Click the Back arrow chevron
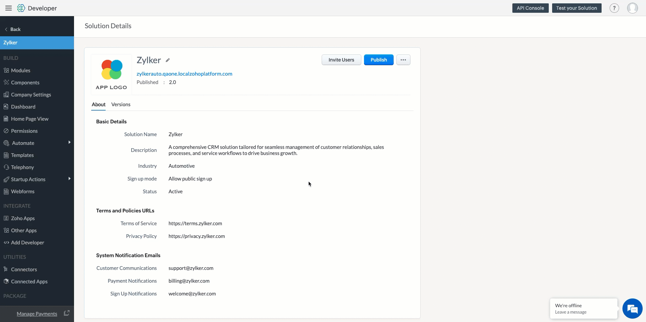Image resolution: width=646 pixels, height=322 pixels. 6,29
